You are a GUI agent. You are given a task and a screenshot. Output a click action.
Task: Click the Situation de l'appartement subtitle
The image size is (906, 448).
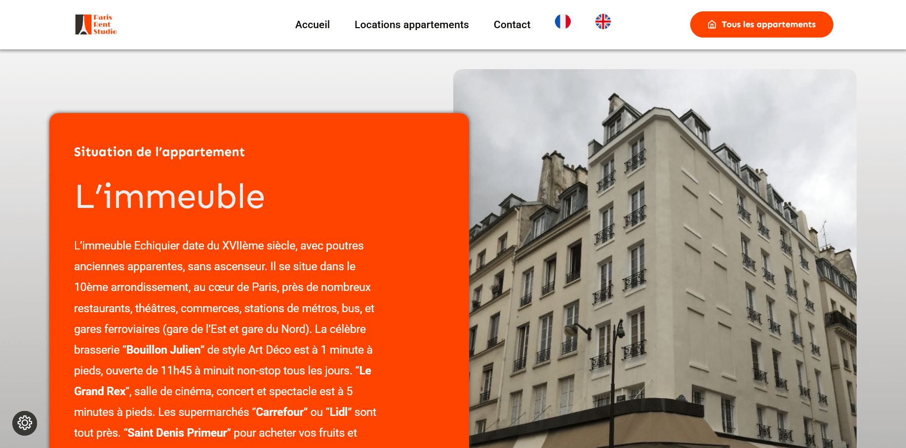(x=159, y=152)
